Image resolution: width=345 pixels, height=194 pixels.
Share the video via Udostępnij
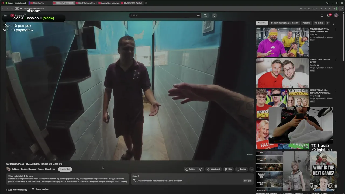click(213, 169)
